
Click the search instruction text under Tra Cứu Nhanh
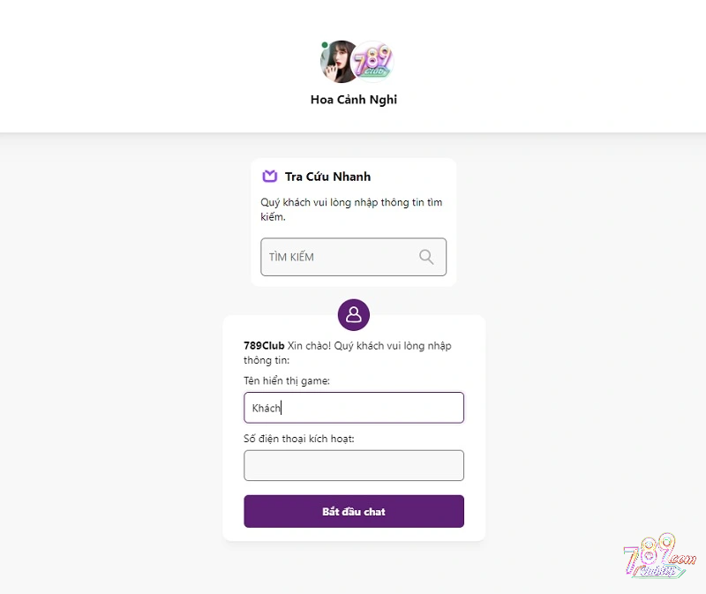(x=351, y=209)
